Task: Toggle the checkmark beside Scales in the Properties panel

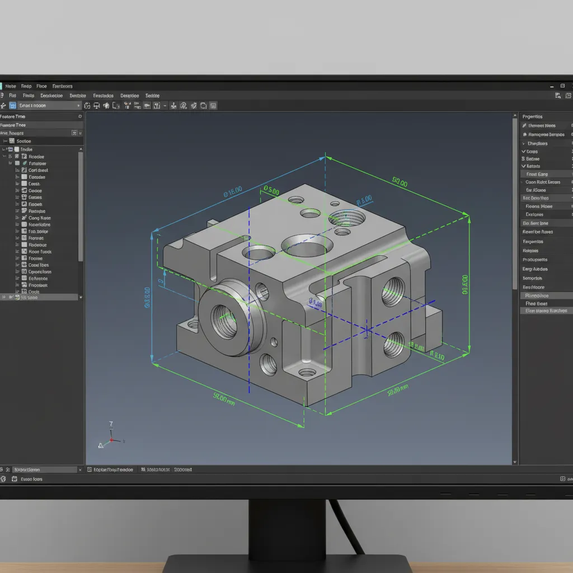Action: coord(525,151)
